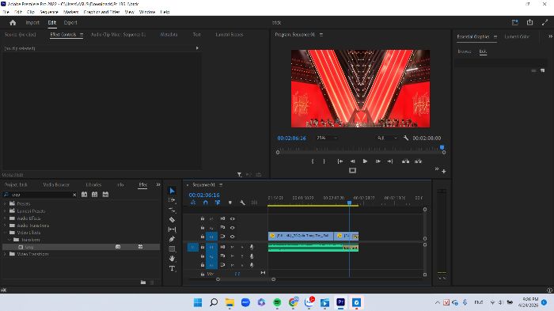Open the Effect Controls panel menu
Viewport: 554px width, 311px height.
click(x=82, y=35)
